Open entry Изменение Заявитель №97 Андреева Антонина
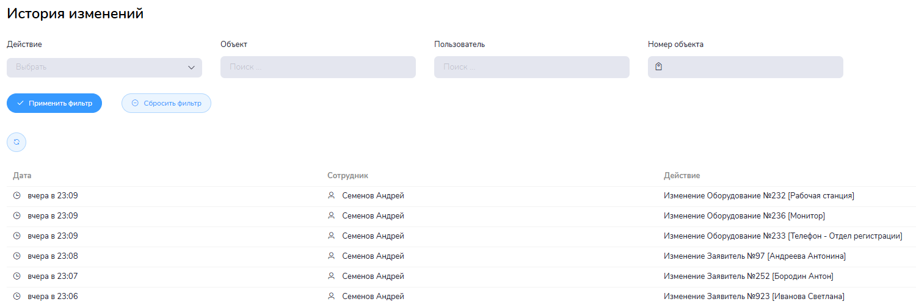Image resolution: width=916 pixels, height=307 pixels. coord(754,256)
